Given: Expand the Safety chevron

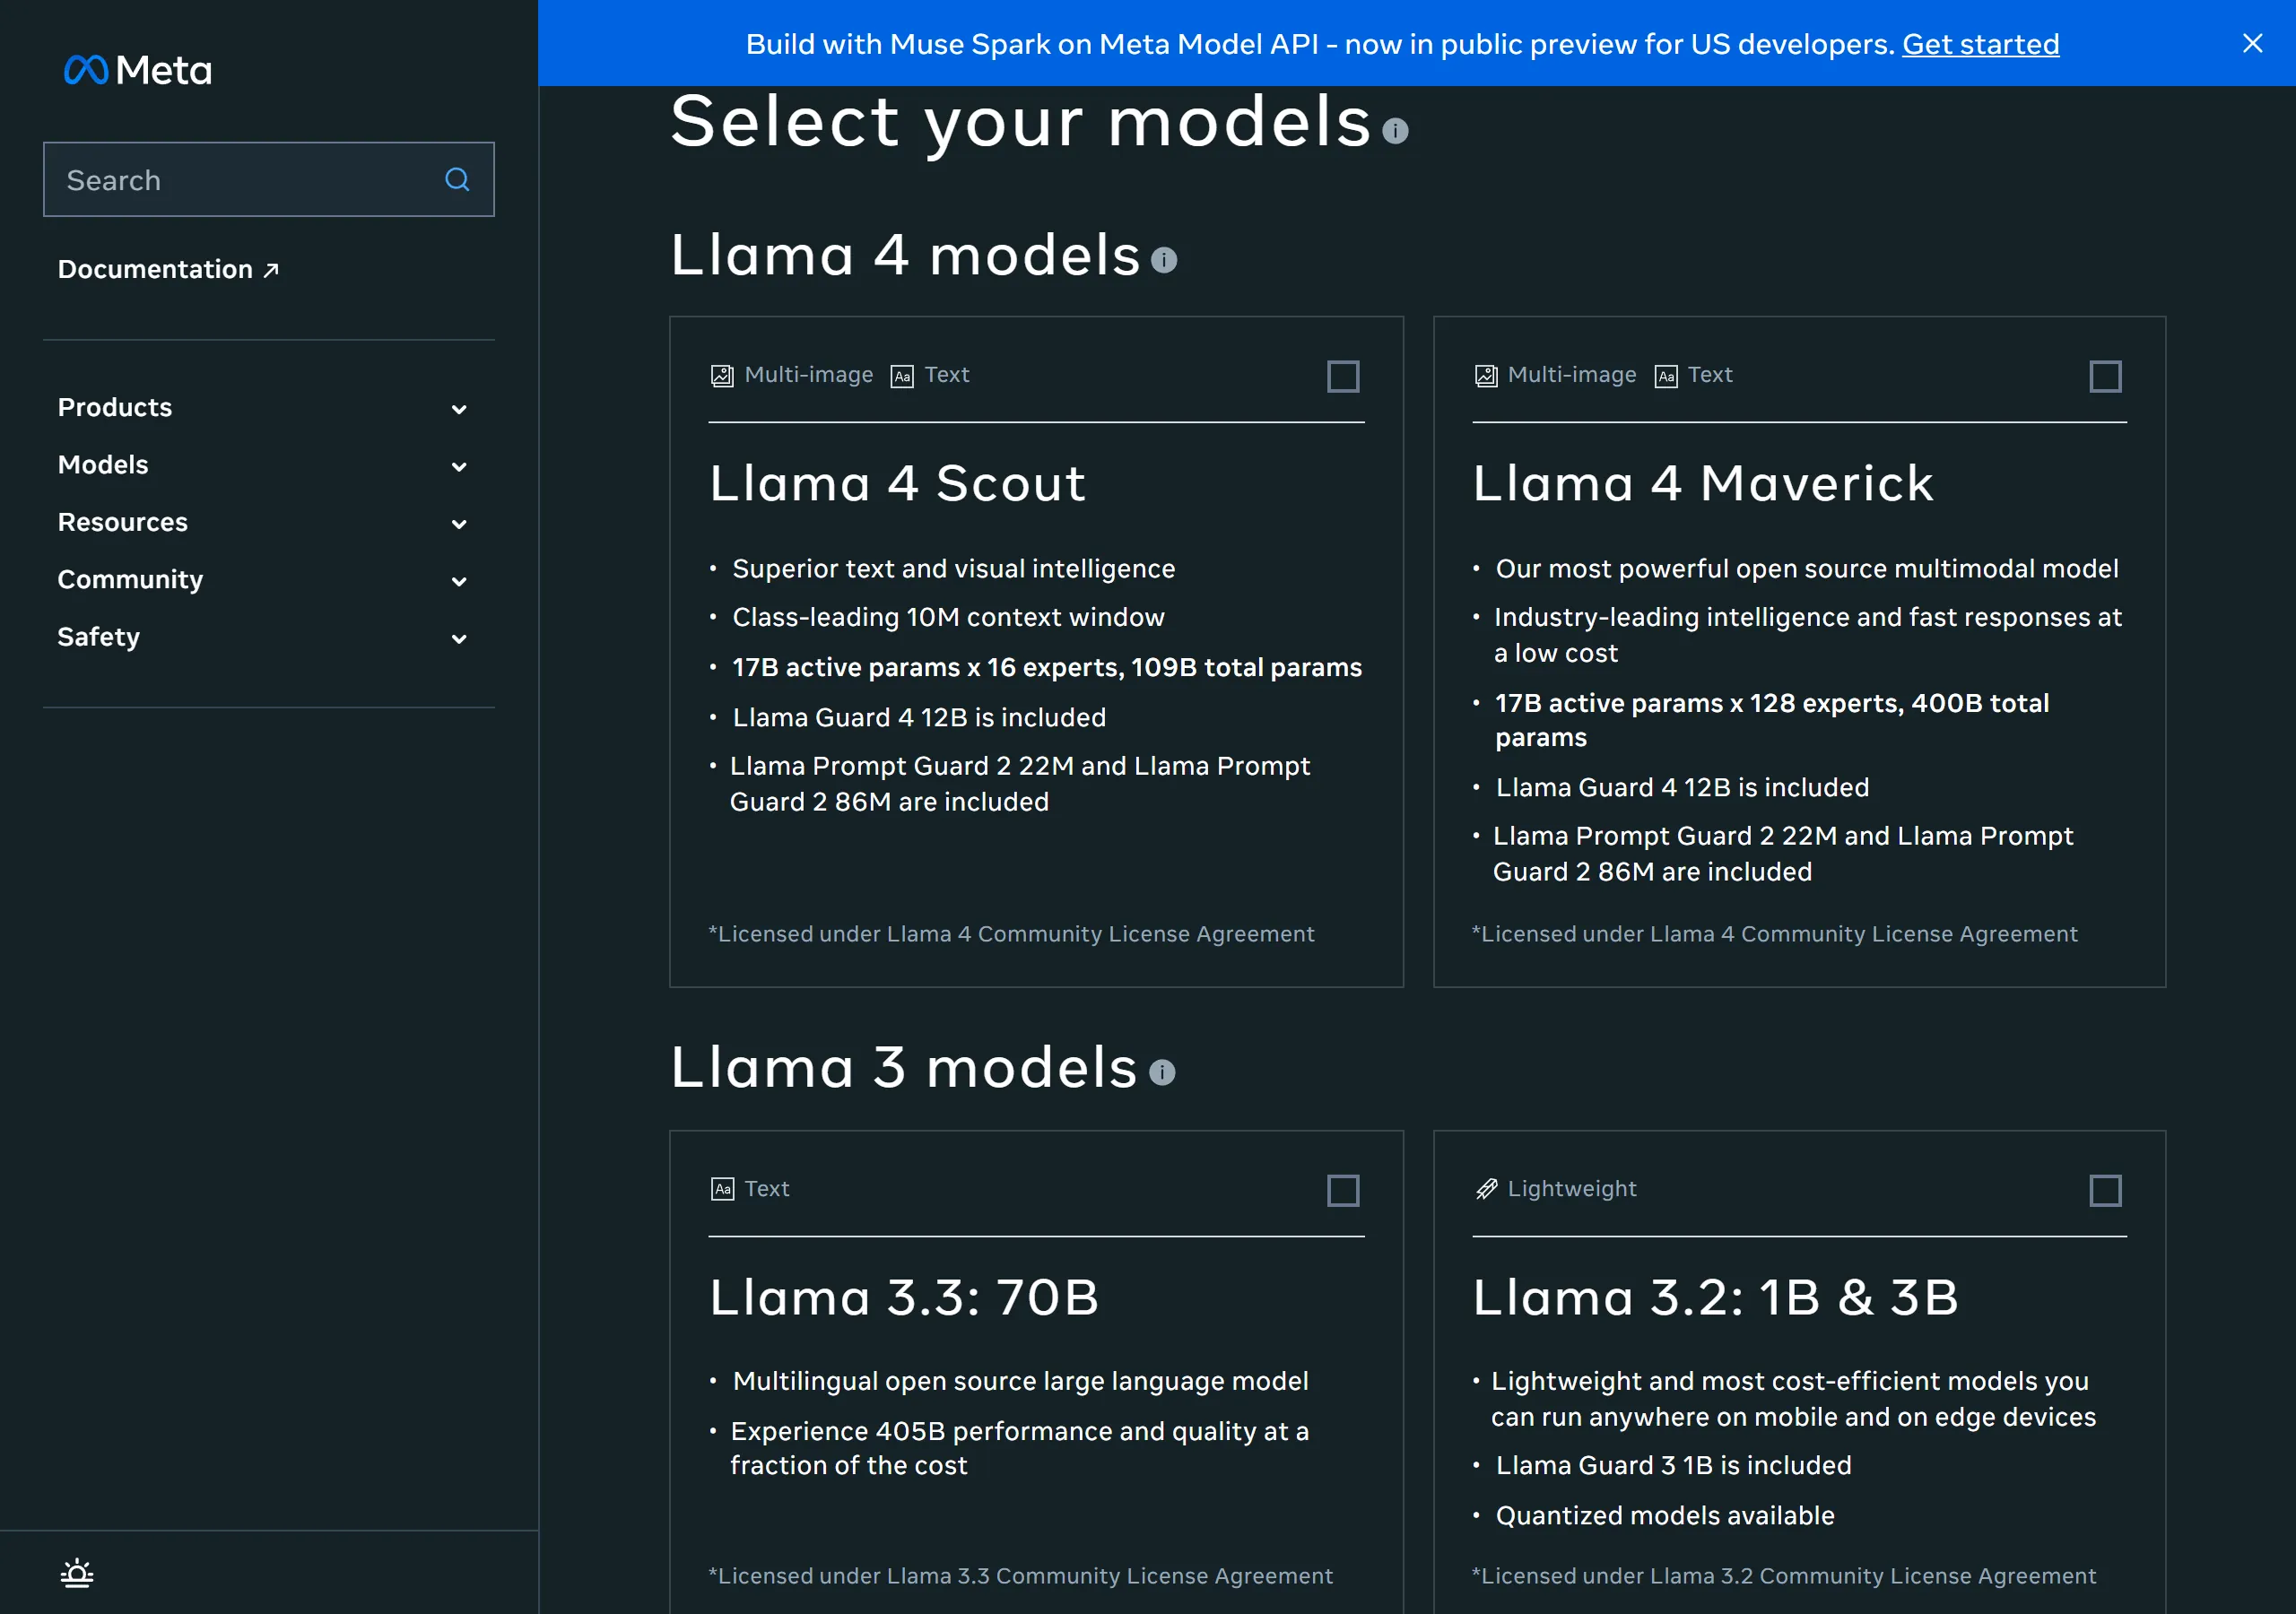Looking at the screenshot, I should 459,638.
